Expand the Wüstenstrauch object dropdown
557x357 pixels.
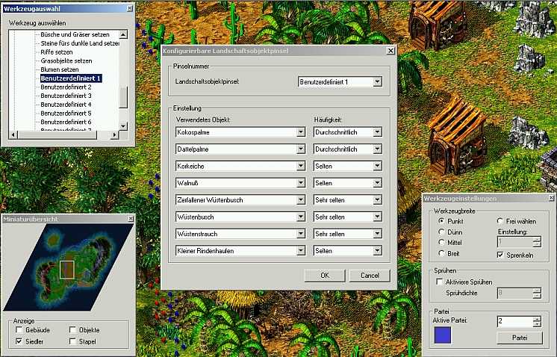pos(300,234)
